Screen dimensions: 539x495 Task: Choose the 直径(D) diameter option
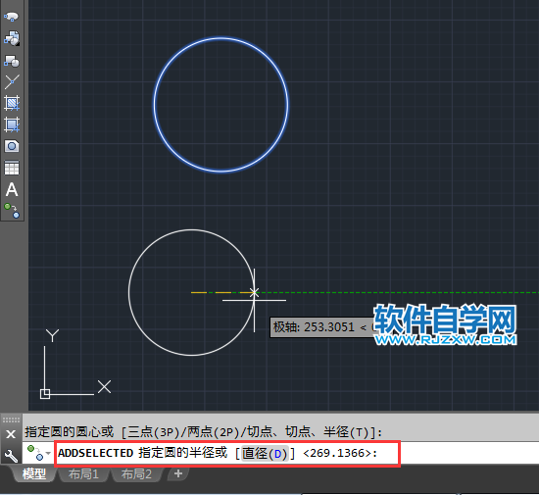pyautogui.click(x=264, y=454)
